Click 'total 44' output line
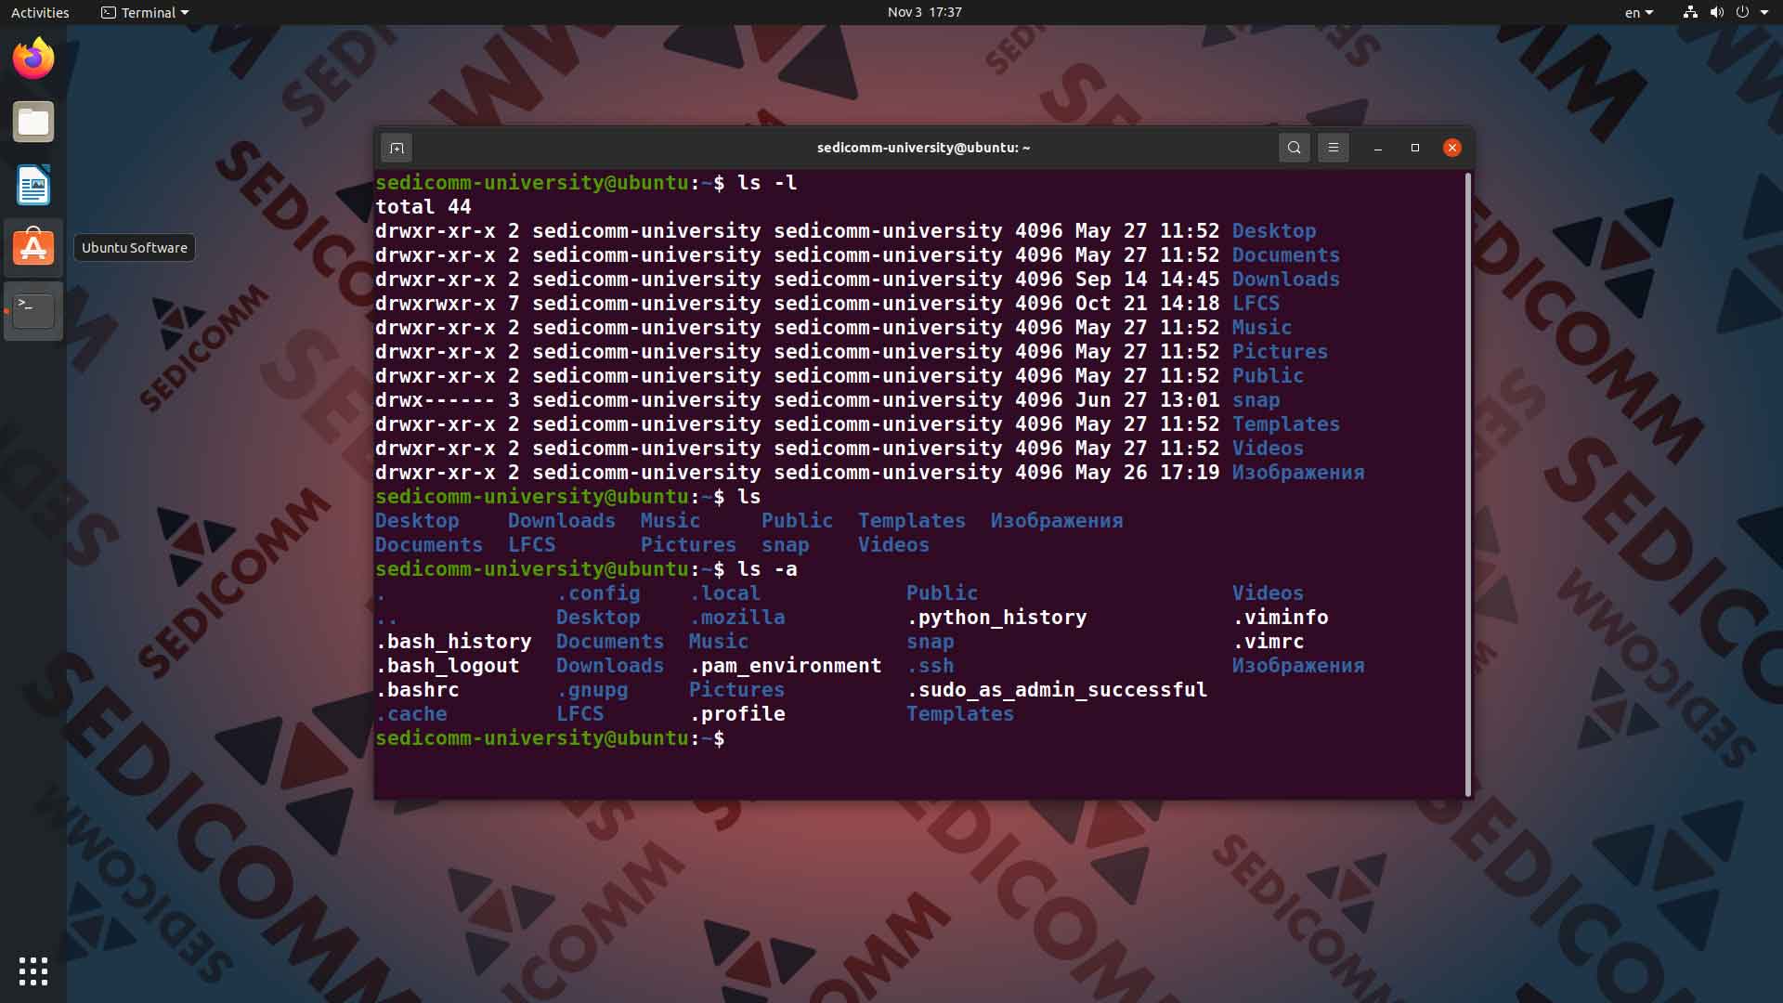Screen dimensions: 1783x1003 point(423,207)
